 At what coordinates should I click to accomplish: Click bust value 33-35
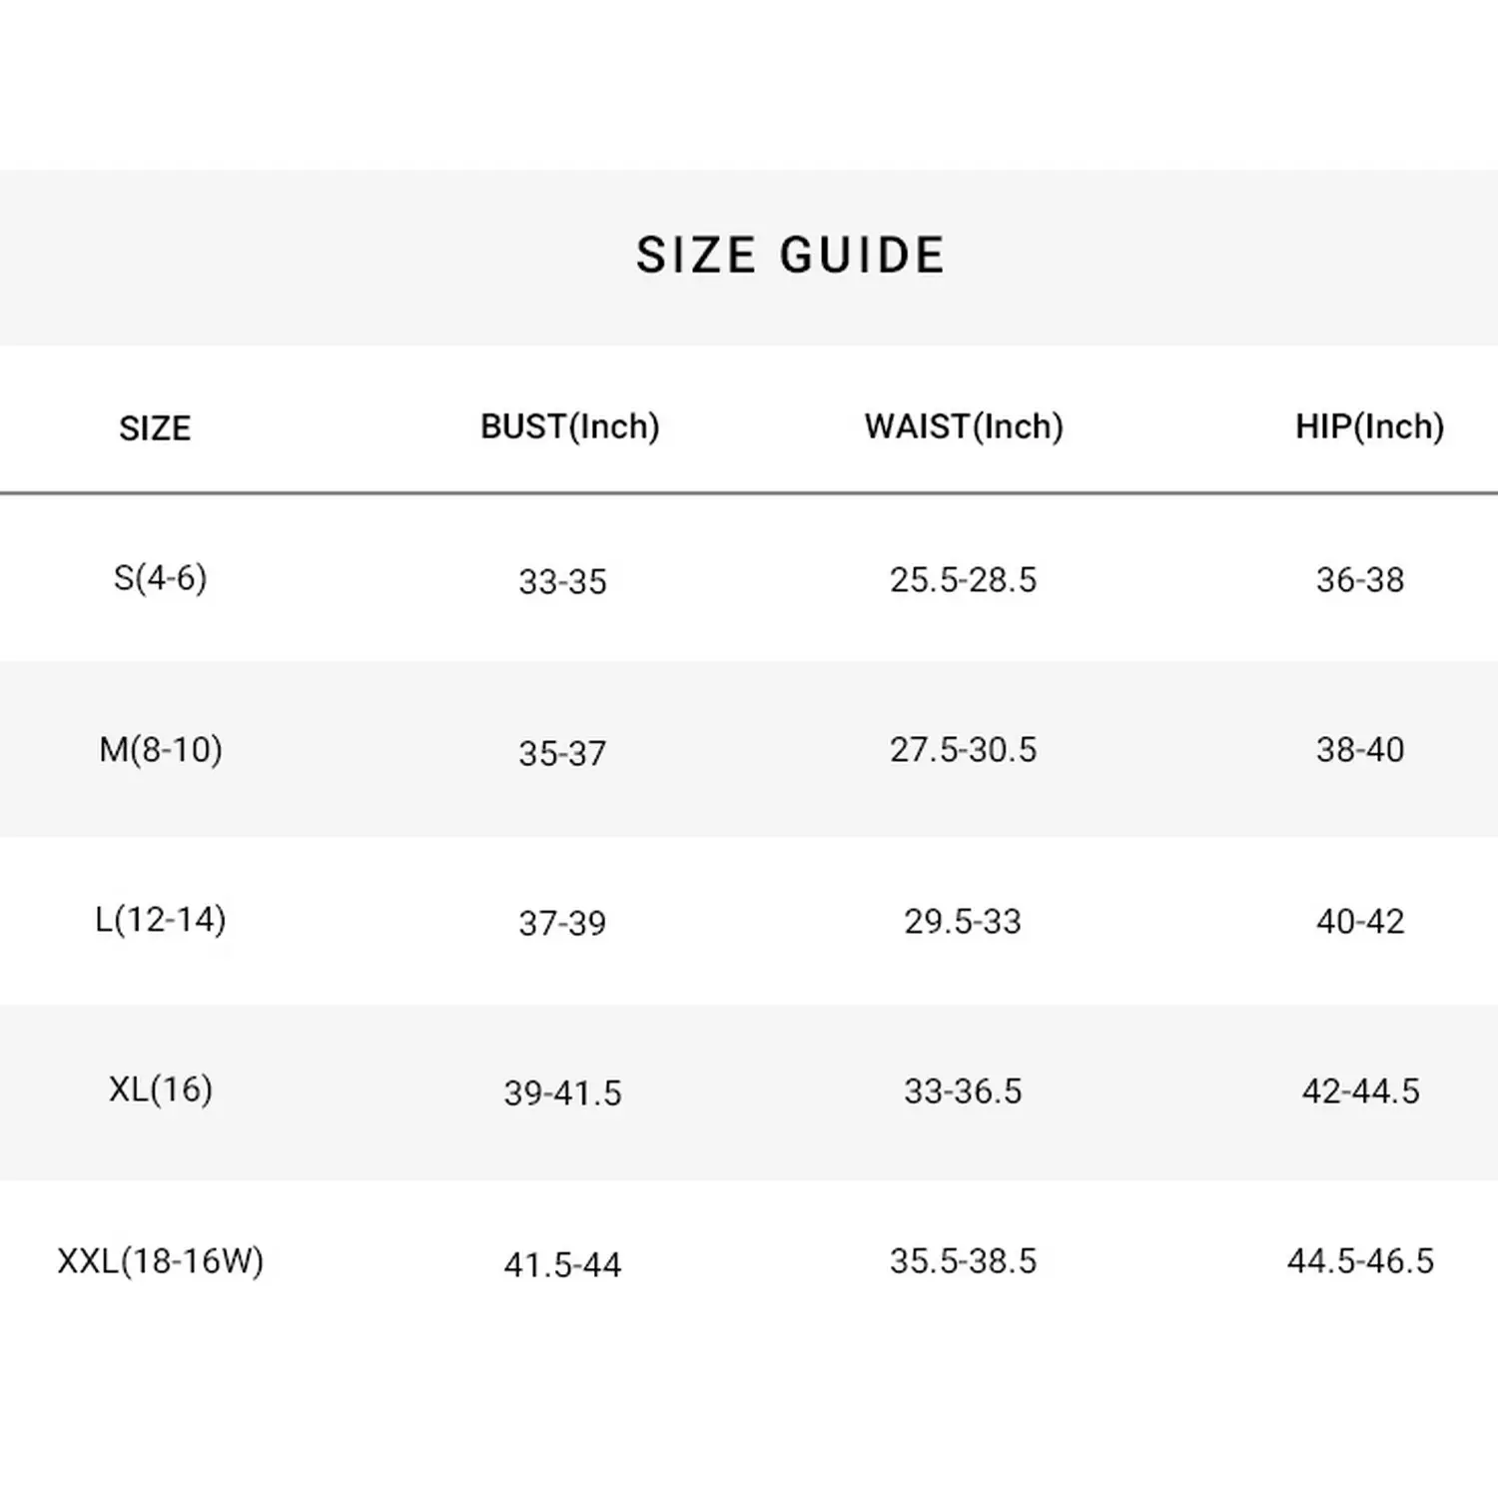point(562,582)
